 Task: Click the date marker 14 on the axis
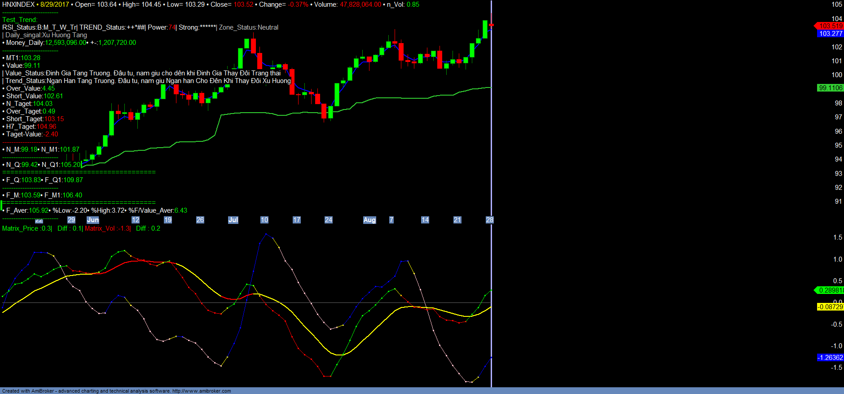425,220
